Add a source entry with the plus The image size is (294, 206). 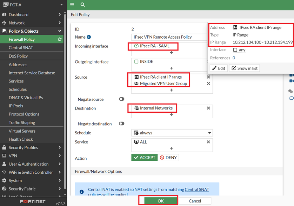(171, 90)
